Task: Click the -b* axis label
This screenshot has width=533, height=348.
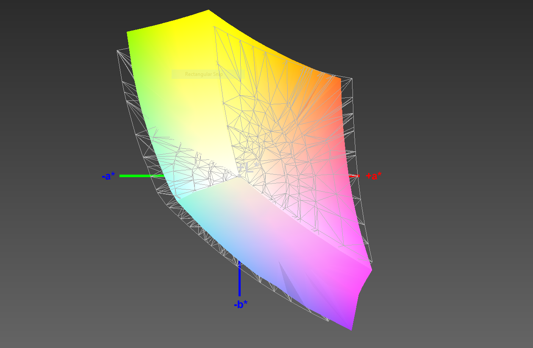Action: click(241, 304)
